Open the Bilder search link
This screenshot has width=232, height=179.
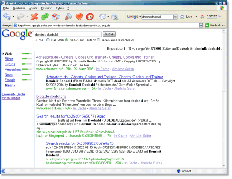tap(9, 59)
